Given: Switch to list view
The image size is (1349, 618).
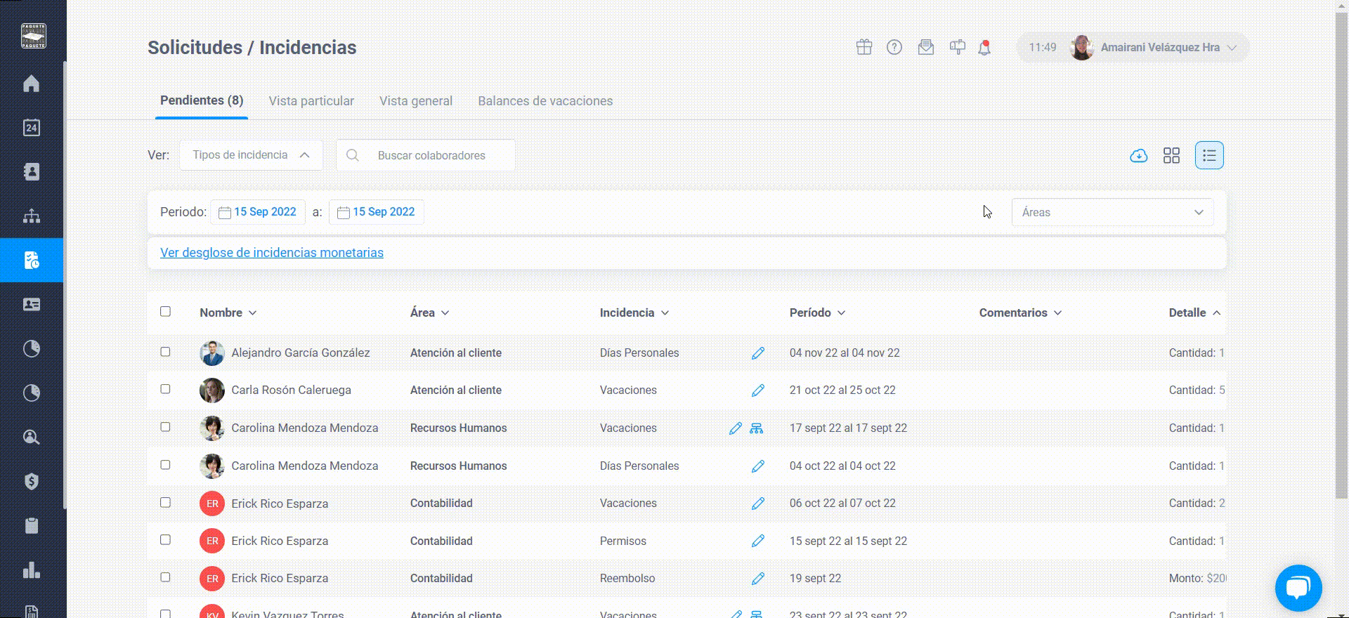Looking at the screenshot, I should pos(1209,155).
